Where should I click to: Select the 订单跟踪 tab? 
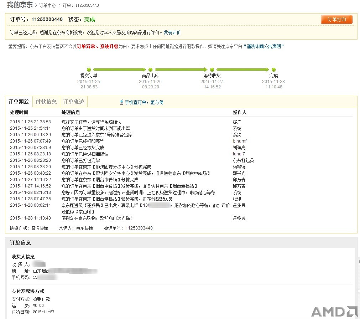[19, 102]
